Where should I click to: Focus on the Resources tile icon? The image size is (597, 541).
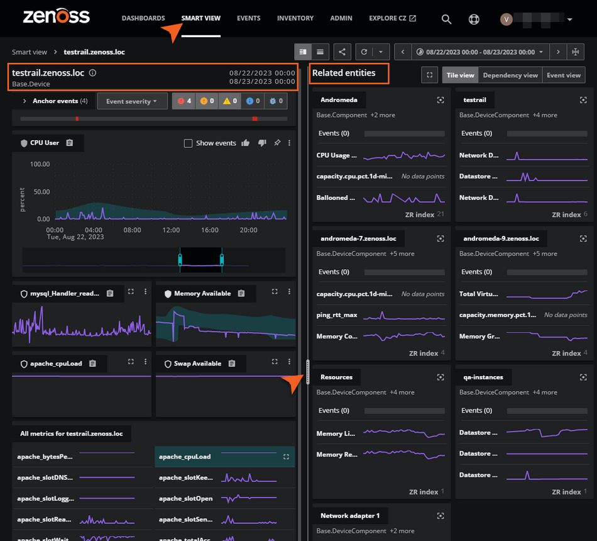tap(441, 377)
